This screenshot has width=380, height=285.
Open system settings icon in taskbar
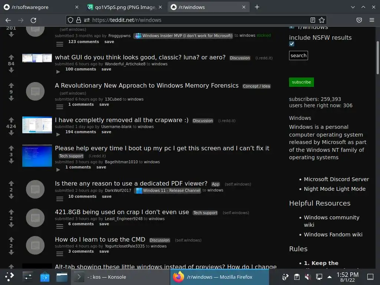[27, 277]
